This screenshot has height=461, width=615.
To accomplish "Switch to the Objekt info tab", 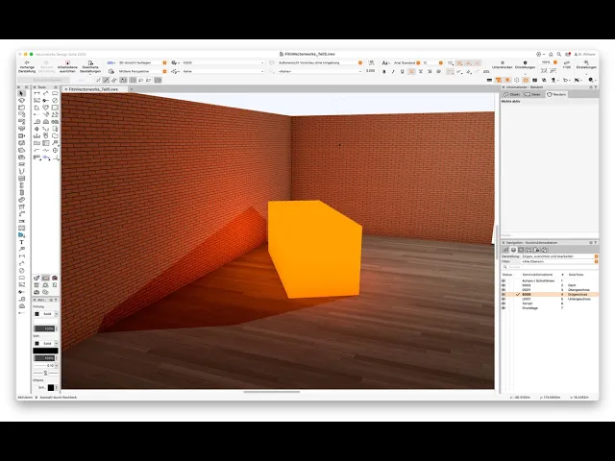I will (x=512, y=94).
